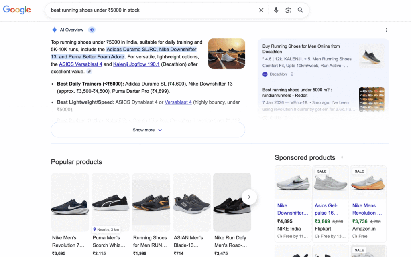Start voice search with microphone icon
Image resolution: width=411 pixels, height=257 pixels.
coord(276,10)
